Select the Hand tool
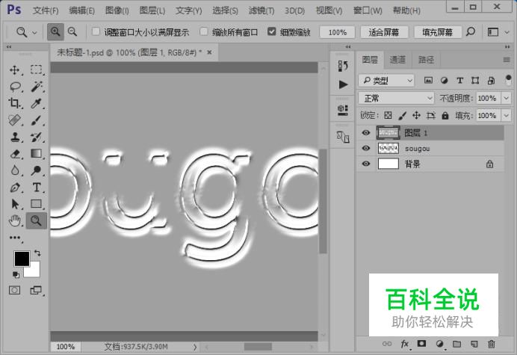 pos(15,220)
